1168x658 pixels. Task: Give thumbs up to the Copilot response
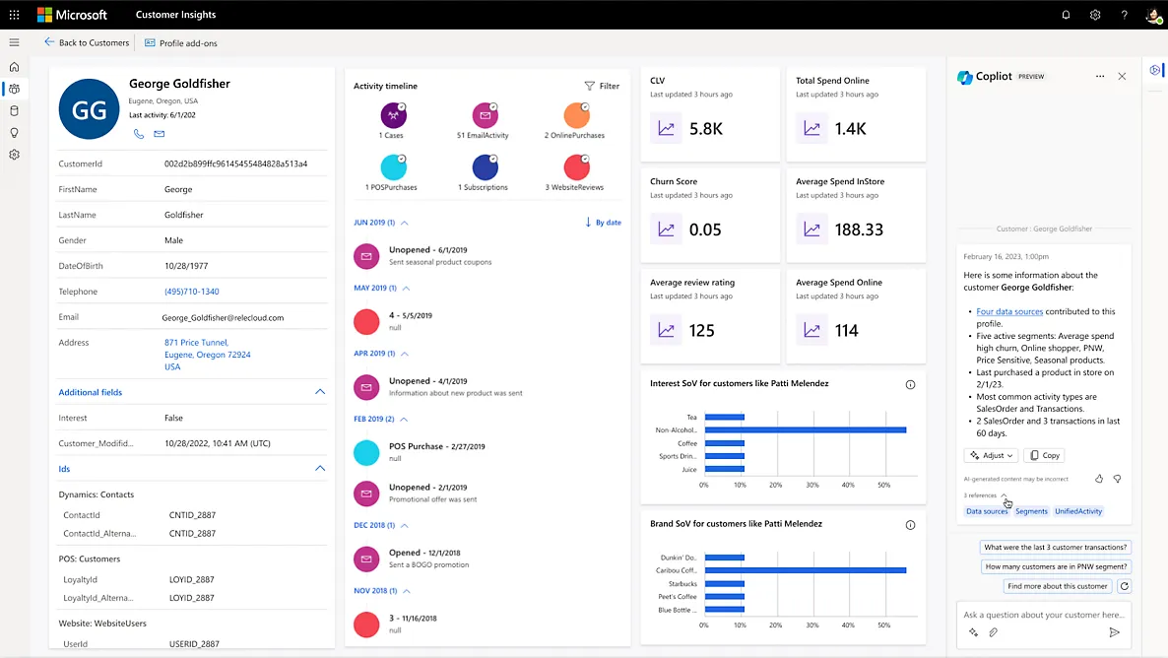[x=1098, y=478]
